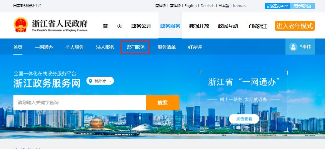Switch to 简体版 language

tap(160, 6)
